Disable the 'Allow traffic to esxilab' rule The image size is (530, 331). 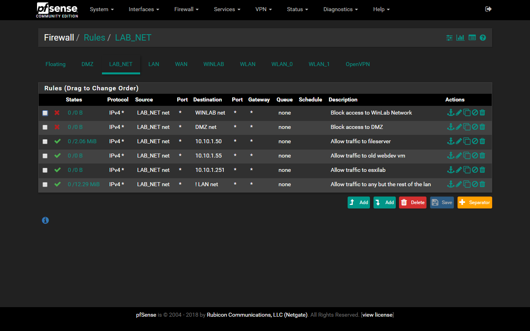coord(475,170)
